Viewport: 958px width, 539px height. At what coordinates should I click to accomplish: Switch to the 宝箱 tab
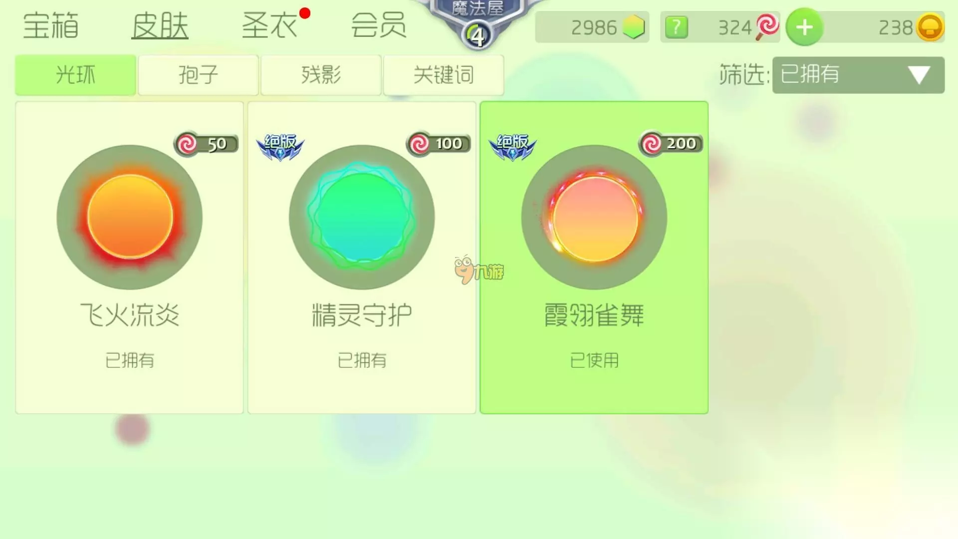51,25
